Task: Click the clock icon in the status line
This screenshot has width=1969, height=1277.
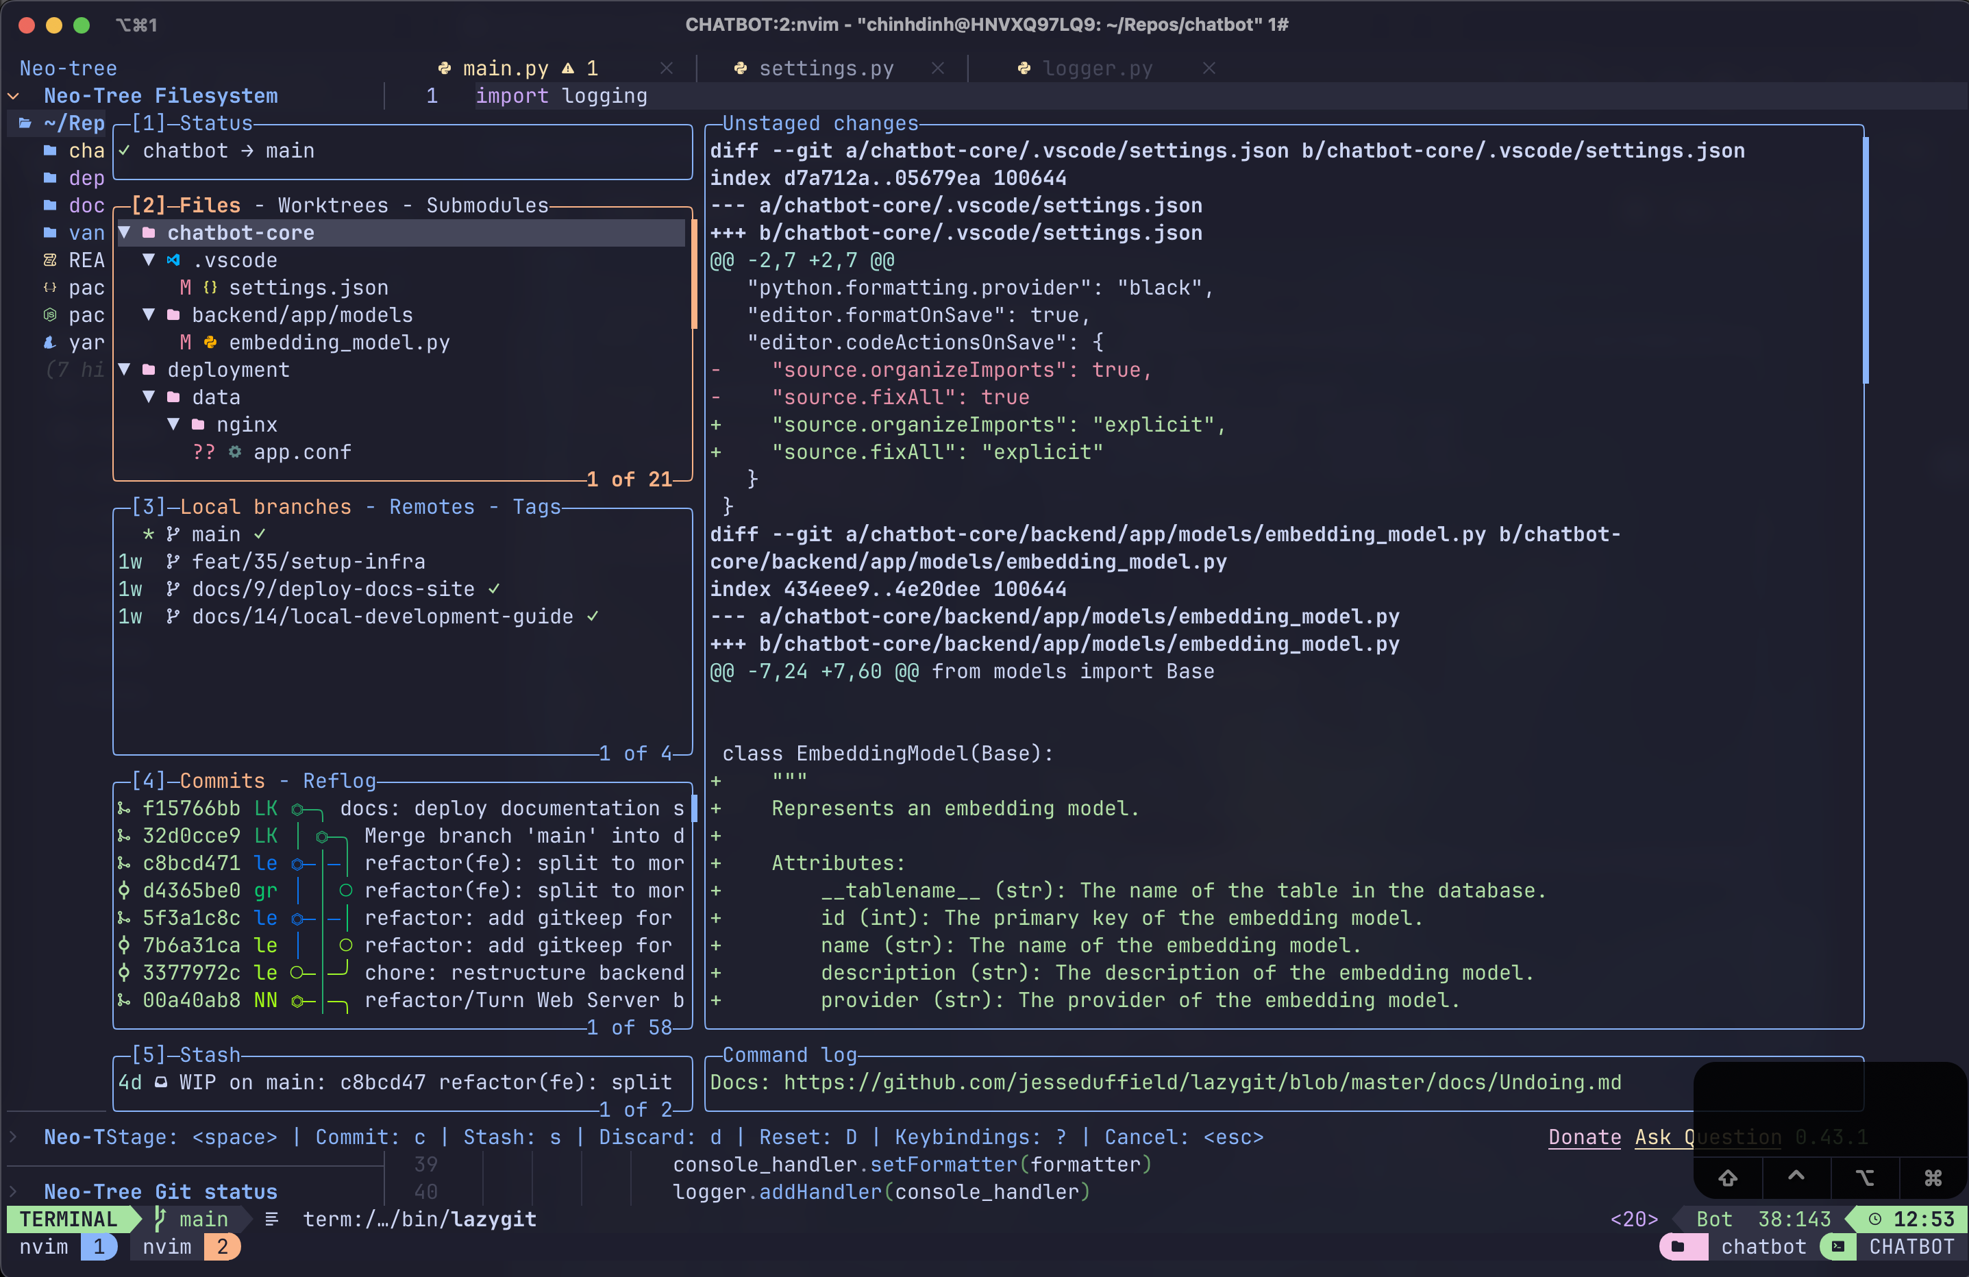Action: 1874,1219
